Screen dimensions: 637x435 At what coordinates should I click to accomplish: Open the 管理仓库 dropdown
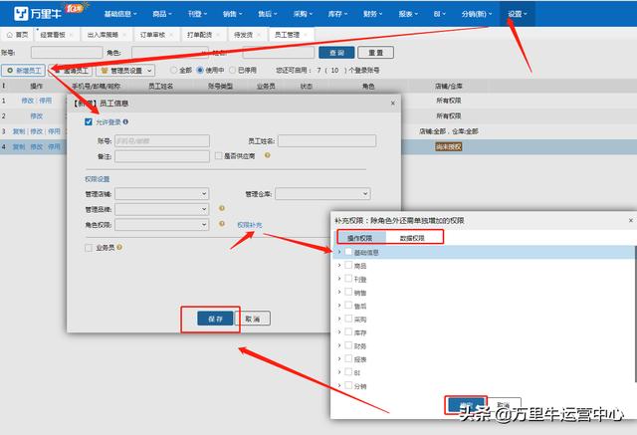click(x=322, y=194)
